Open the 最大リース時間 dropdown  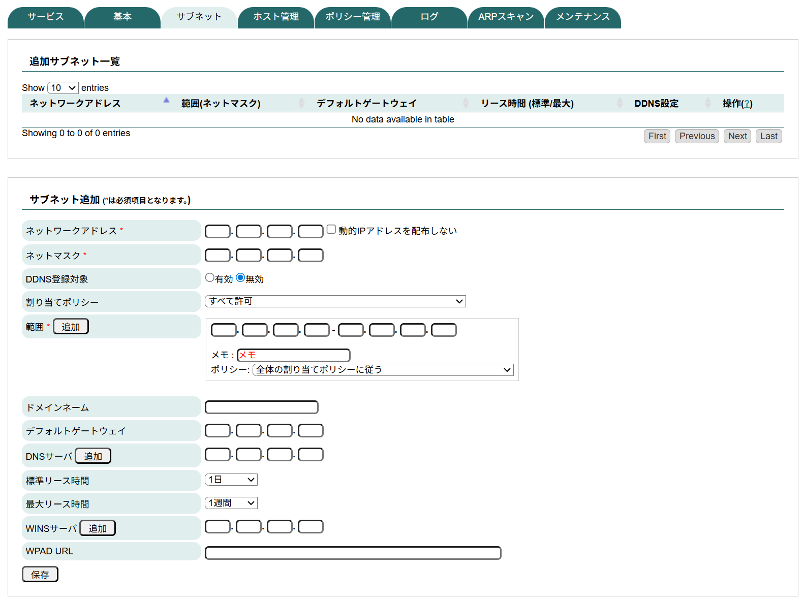pos(231,503)
